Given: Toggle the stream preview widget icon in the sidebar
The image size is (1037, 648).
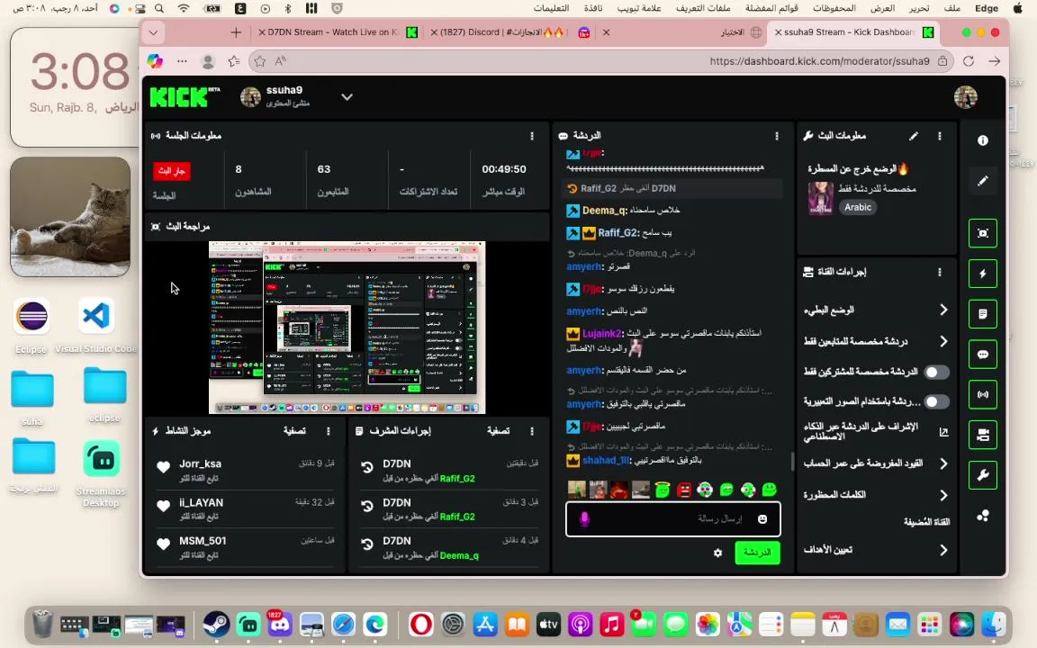Looking at the screenshot, I should point(983,233).
